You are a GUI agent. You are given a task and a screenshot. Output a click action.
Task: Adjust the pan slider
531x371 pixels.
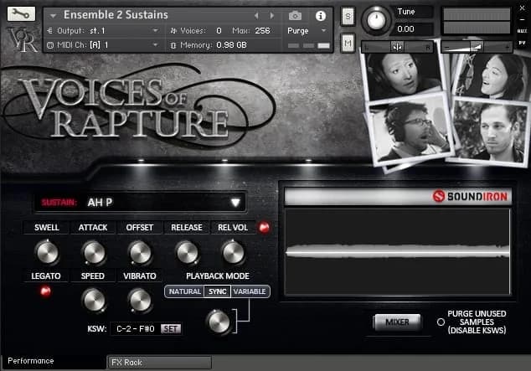tap(397, 47)
